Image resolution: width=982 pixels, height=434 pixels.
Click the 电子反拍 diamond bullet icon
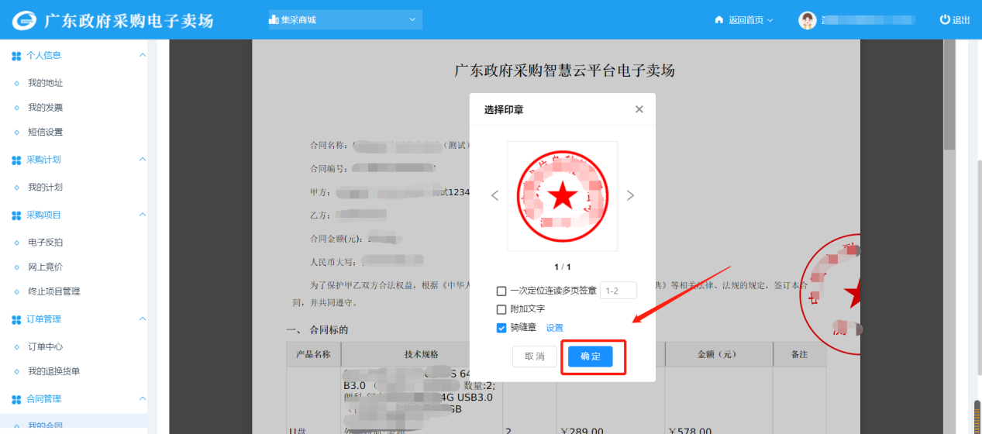[17, 243]
